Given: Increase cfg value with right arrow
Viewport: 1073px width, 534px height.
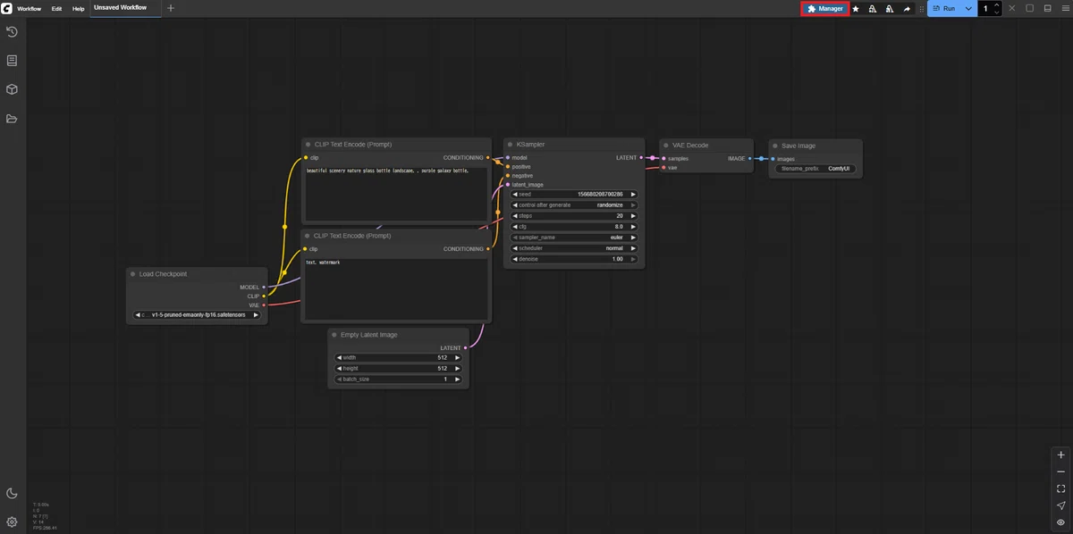Looking at the screenshot, I should coord(633,227).
